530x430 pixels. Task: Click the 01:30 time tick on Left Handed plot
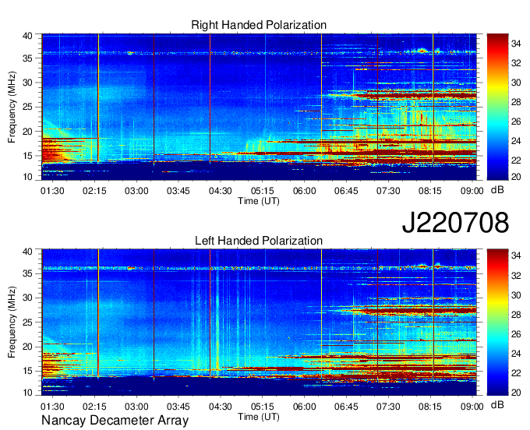[52, 407]
